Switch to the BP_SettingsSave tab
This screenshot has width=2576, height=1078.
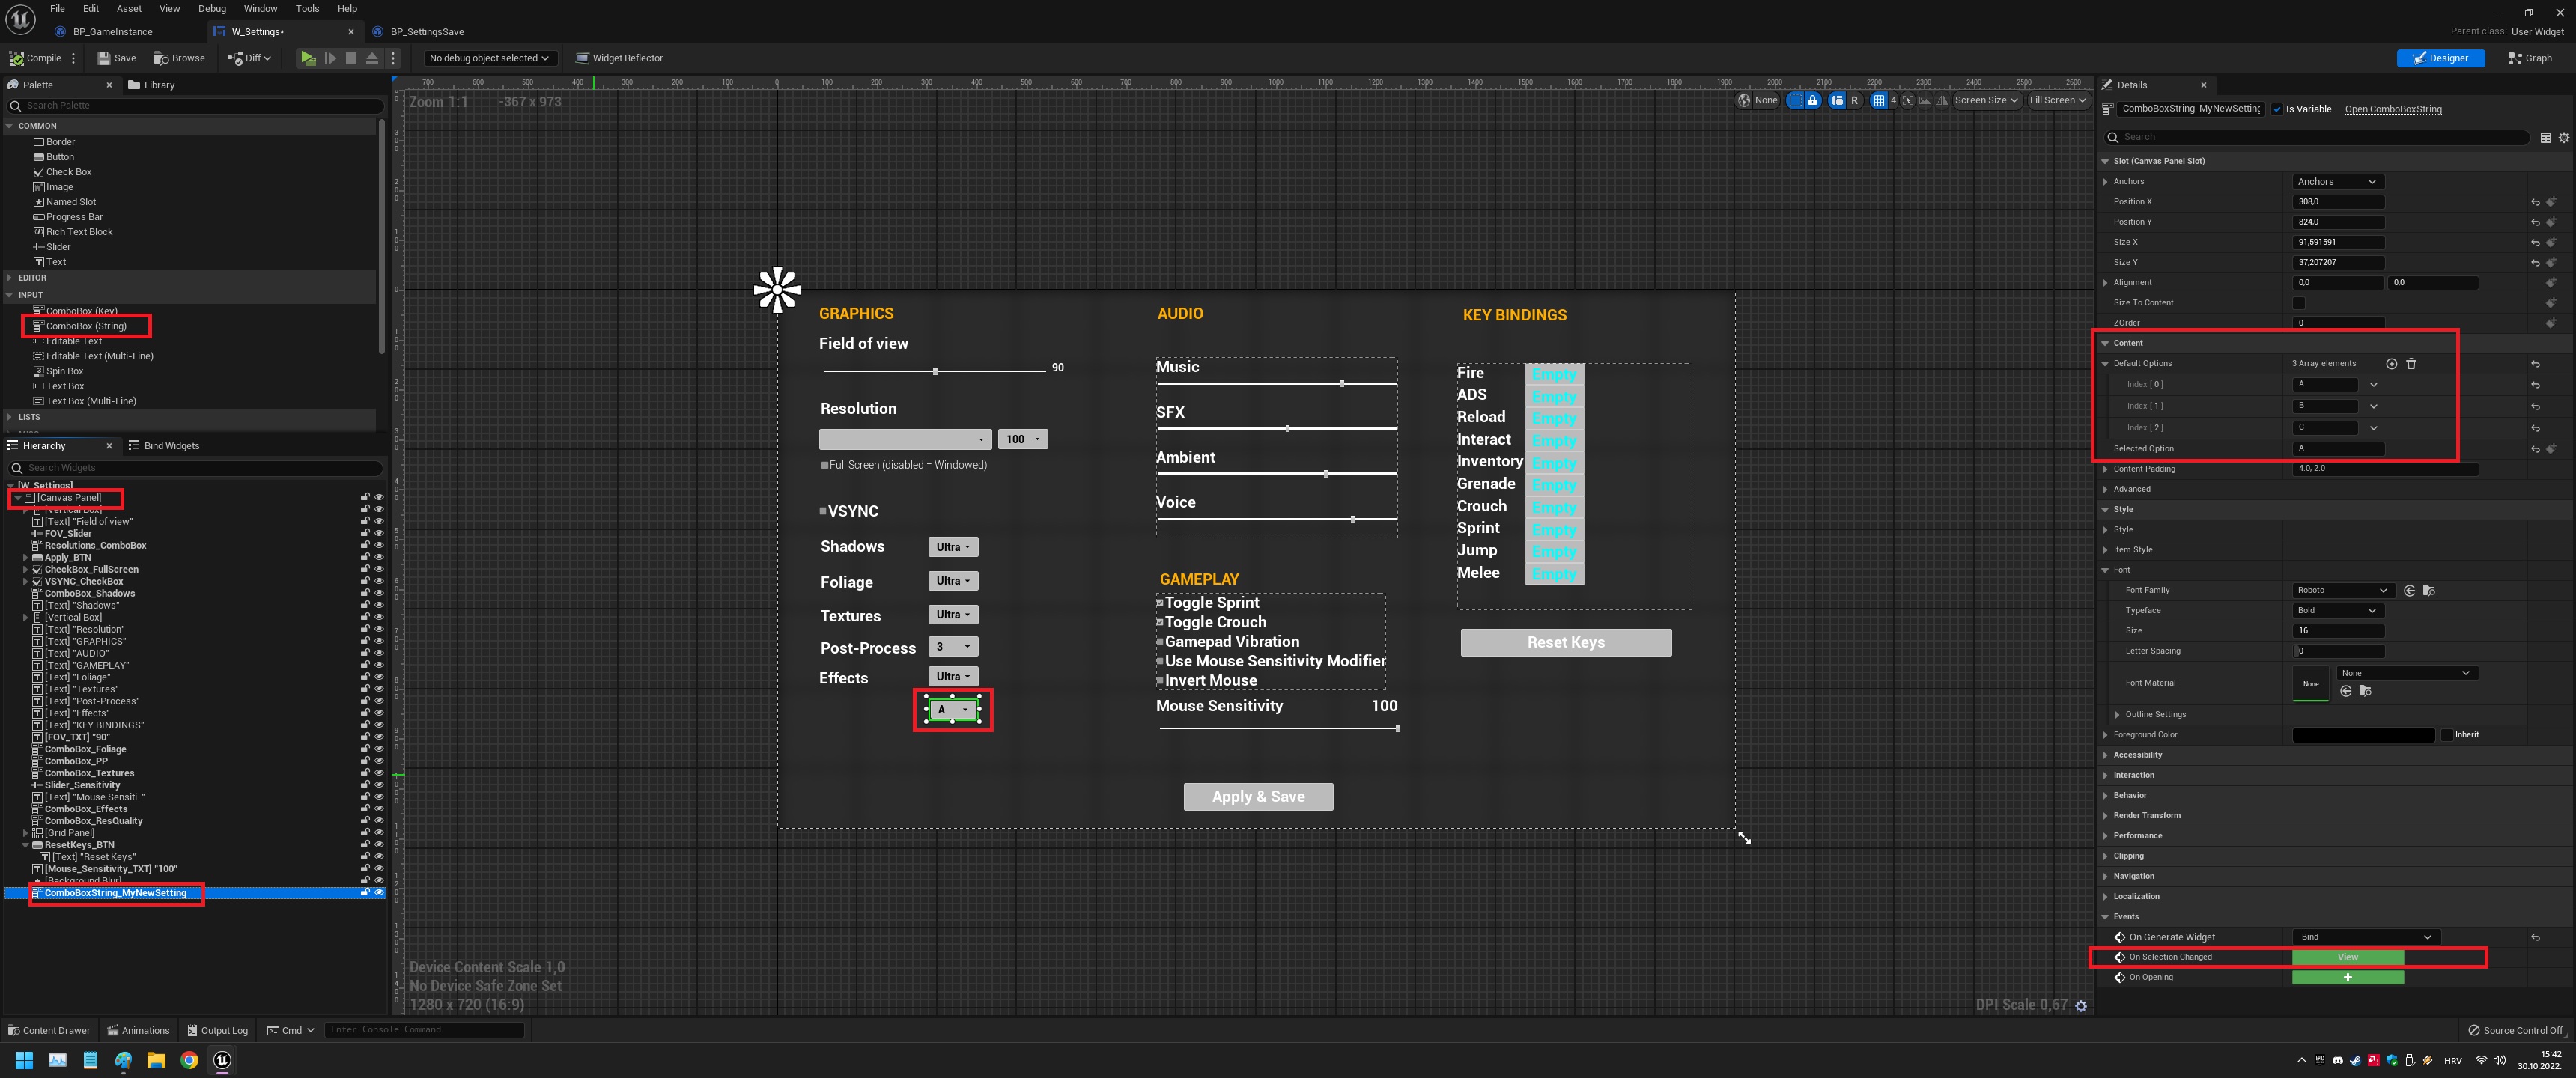426,32
